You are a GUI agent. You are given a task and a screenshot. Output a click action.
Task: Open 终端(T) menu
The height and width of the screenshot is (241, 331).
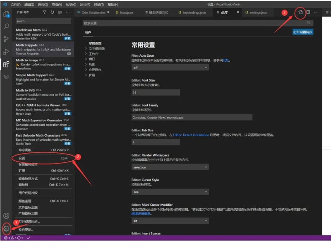click(98, 5)
